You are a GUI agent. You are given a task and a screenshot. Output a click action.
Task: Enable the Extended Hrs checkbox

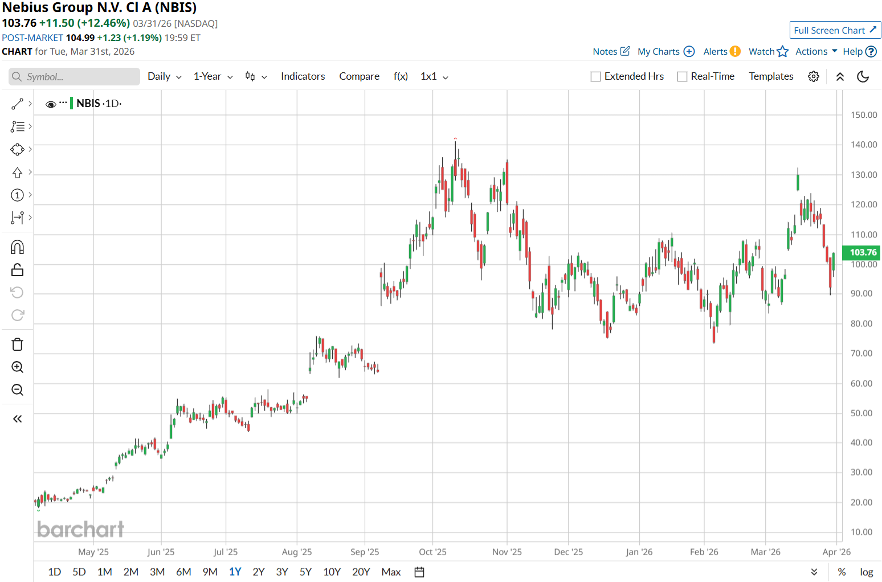tap(595, 76)
